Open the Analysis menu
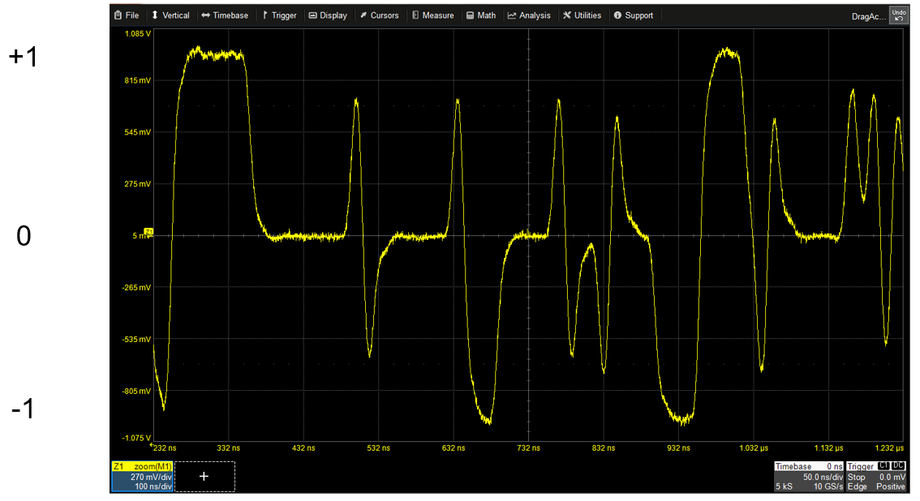Viewport: 920px width, 501px height. coord(529,15)
